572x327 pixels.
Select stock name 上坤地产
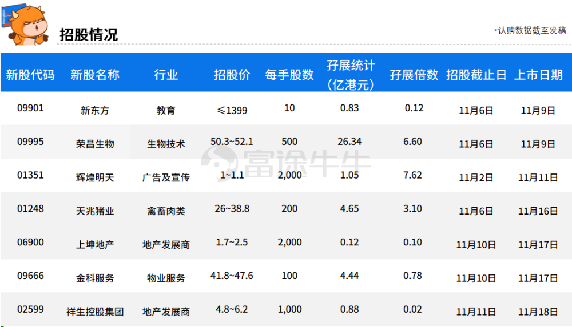[x=95, y=244]
